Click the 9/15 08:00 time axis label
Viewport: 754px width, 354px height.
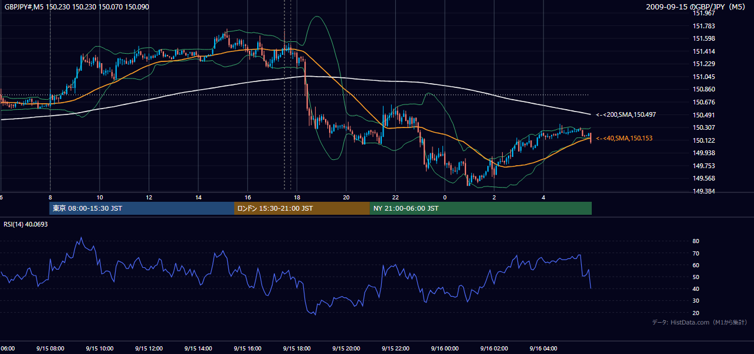(50, 348)
